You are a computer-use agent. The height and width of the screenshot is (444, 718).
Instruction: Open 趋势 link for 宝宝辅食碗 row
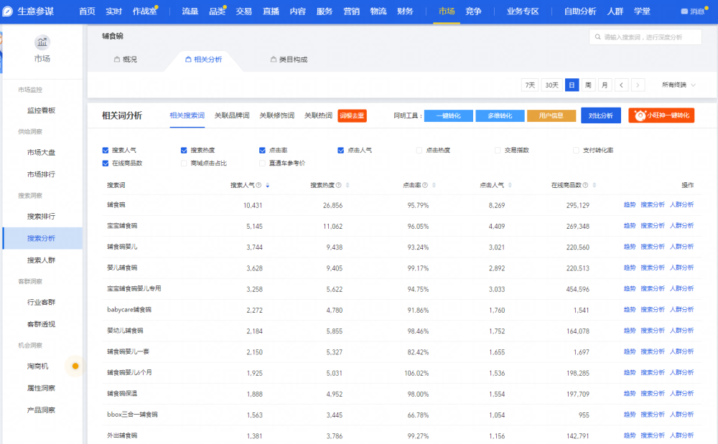629,226
